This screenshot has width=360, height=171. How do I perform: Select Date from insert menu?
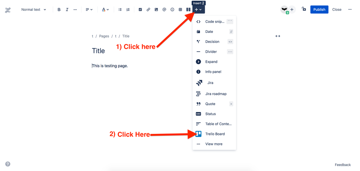click(214, 32)
